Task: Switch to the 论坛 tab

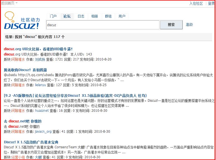Action: (67, 16)
